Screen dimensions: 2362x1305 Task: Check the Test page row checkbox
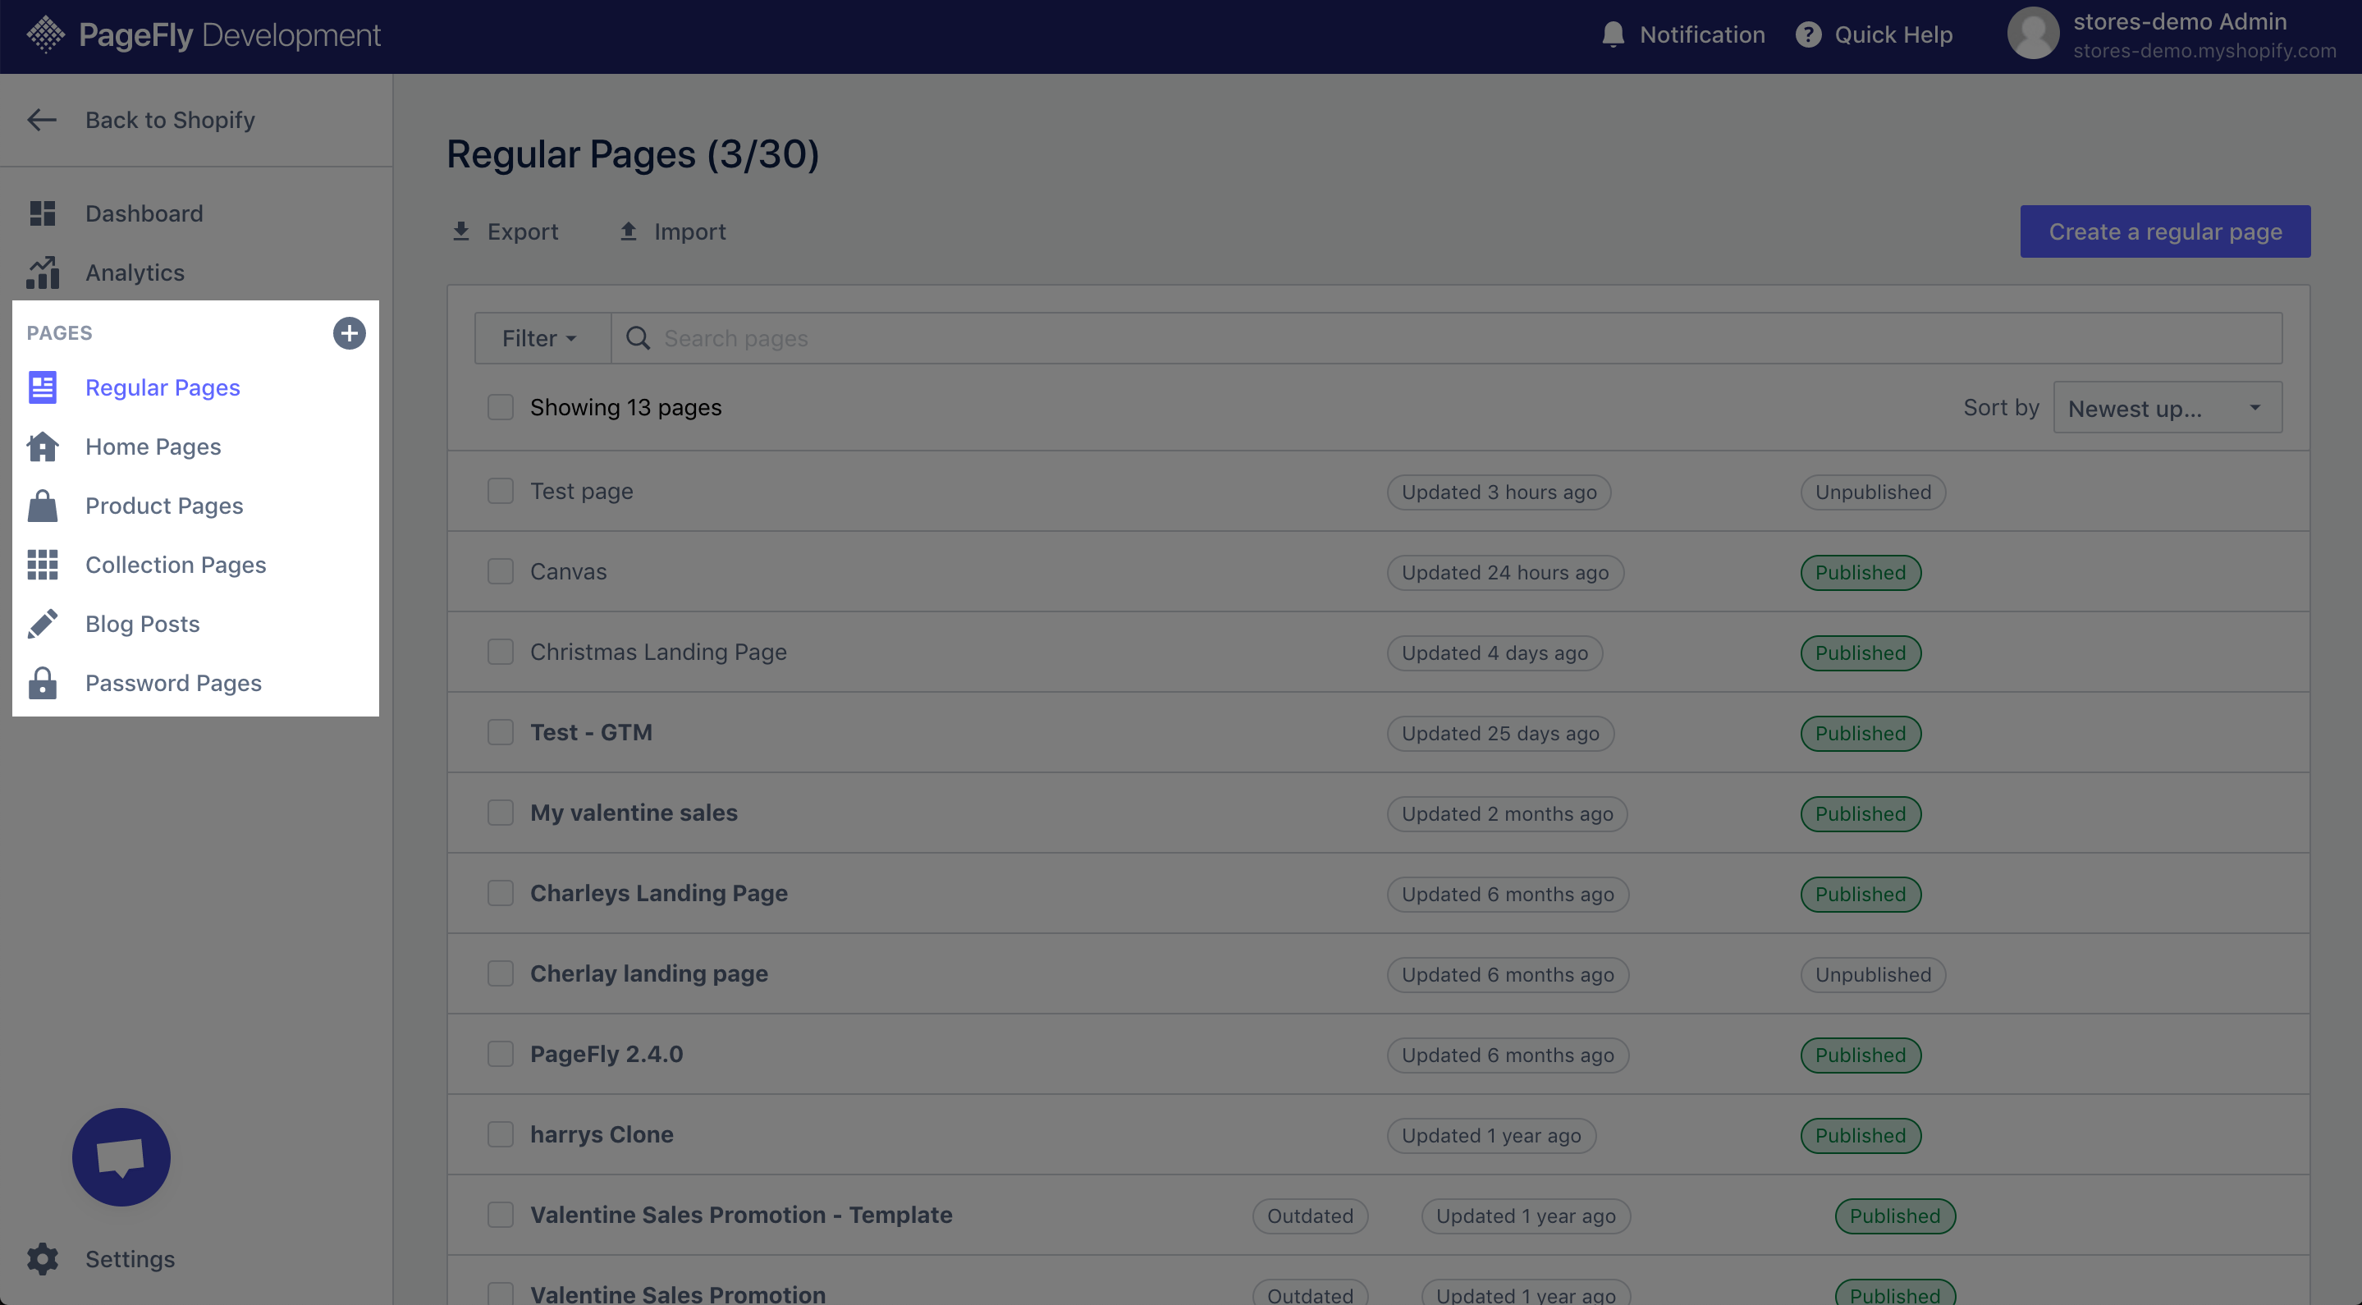pyautogui.click(x=501, y=492)
